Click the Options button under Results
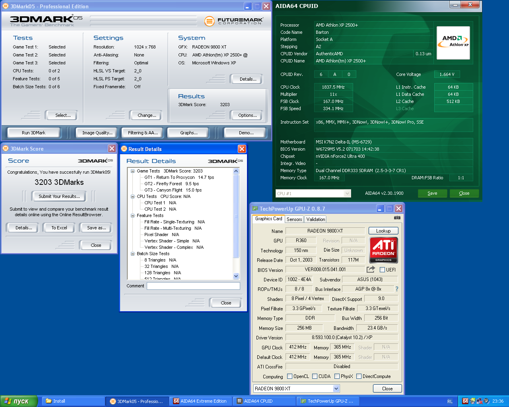 247,115
